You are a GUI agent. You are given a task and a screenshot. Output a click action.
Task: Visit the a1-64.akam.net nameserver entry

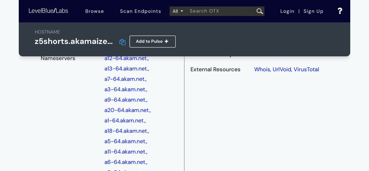[125, 120]
